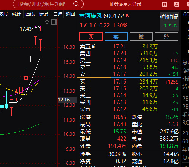Select the 卖二 price 17.18

pos(120,67)
